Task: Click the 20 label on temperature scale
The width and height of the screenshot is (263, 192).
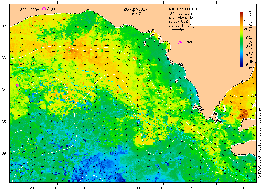Action: click(x=246, y=29)
